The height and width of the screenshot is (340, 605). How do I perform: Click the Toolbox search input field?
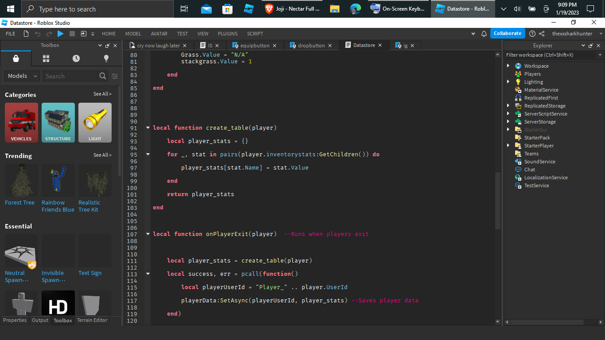[x=70, y=76]
